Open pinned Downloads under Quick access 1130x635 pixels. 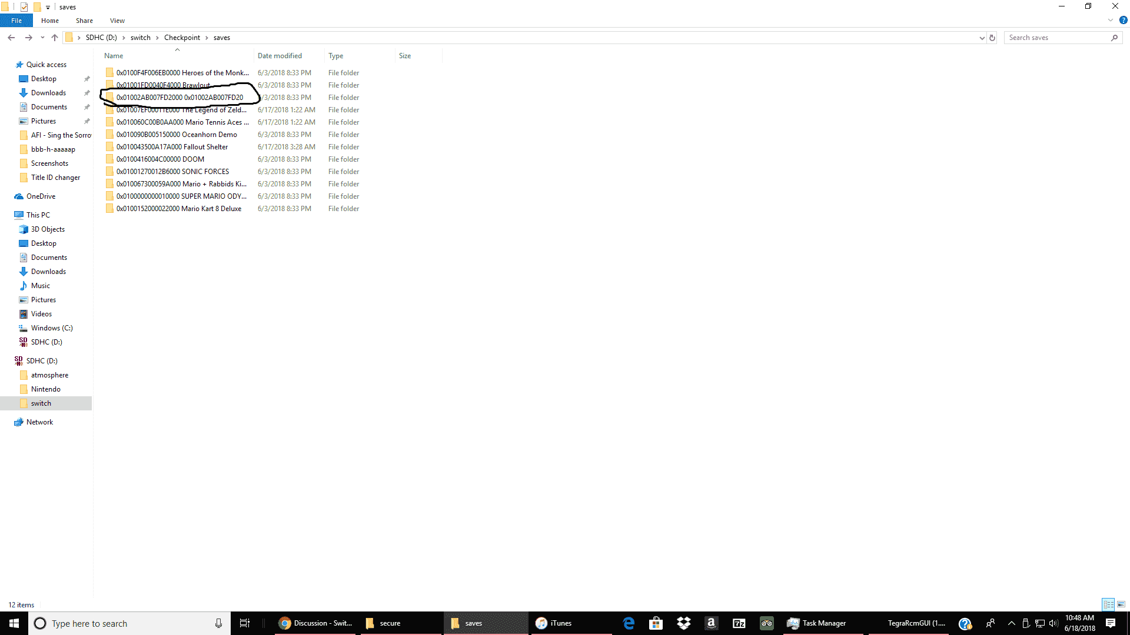click(x=48, y=93)
